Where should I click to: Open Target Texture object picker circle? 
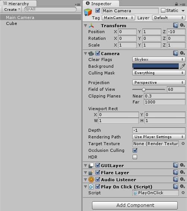183,144
